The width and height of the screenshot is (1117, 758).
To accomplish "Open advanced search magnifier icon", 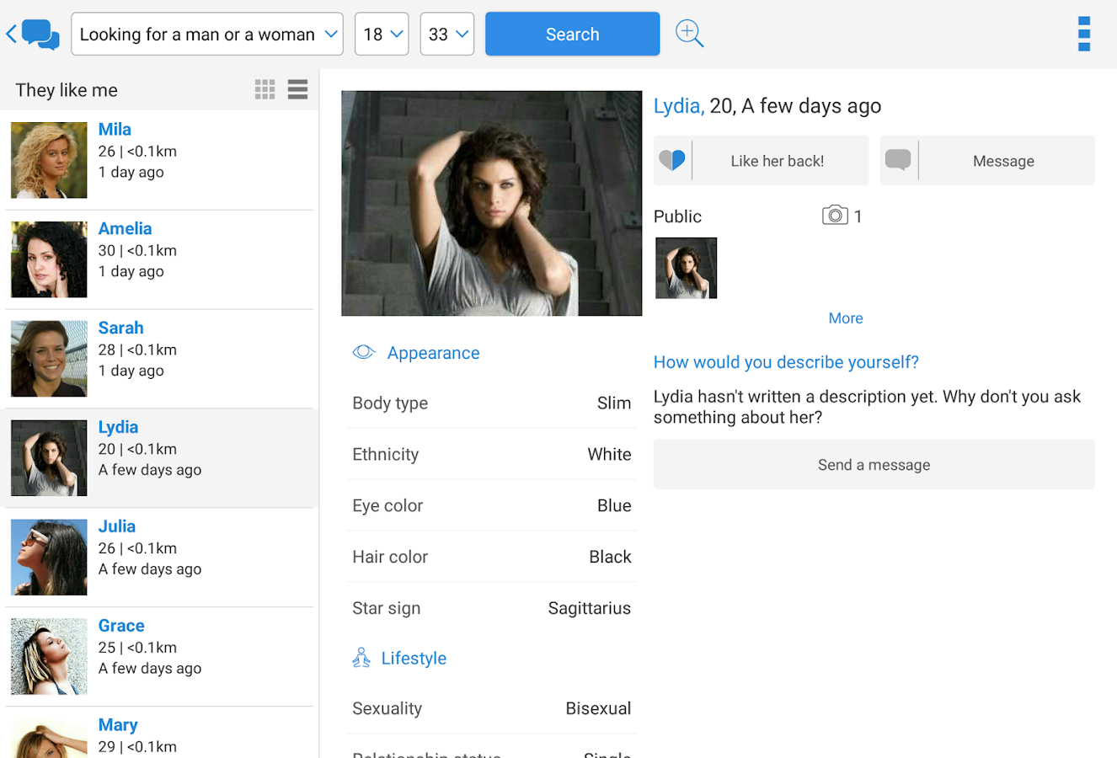I will (689, 34).
